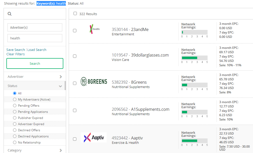Collapse the Status filter section
253x153 pixels.
(x=61, y=86)
